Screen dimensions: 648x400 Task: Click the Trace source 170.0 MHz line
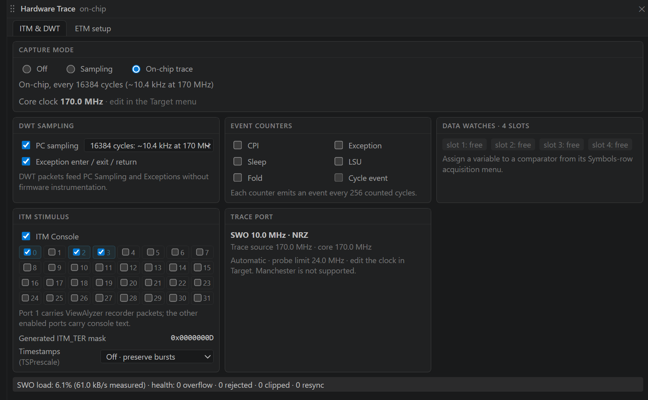tap(301, 247)
